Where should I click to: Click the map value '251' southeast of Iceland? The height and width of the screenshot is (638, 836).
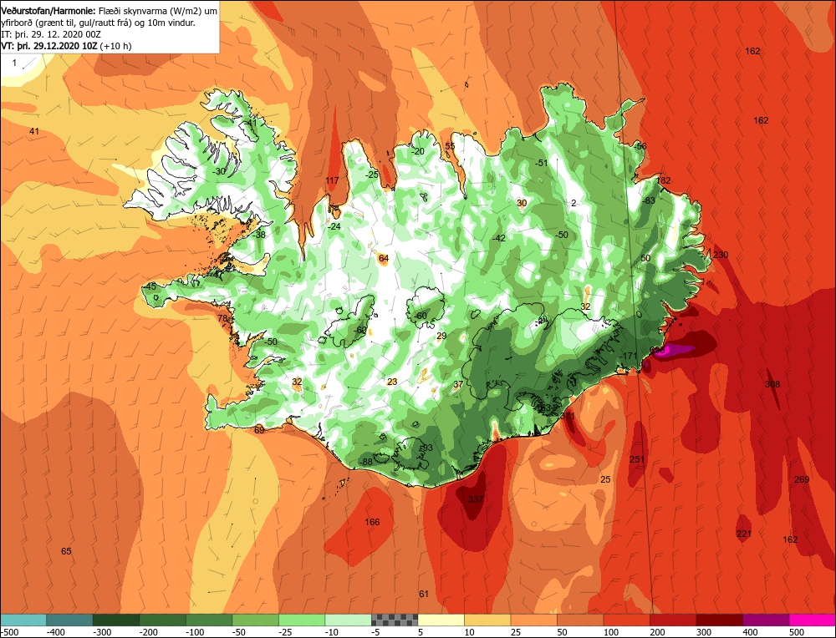tap(637, 459)
